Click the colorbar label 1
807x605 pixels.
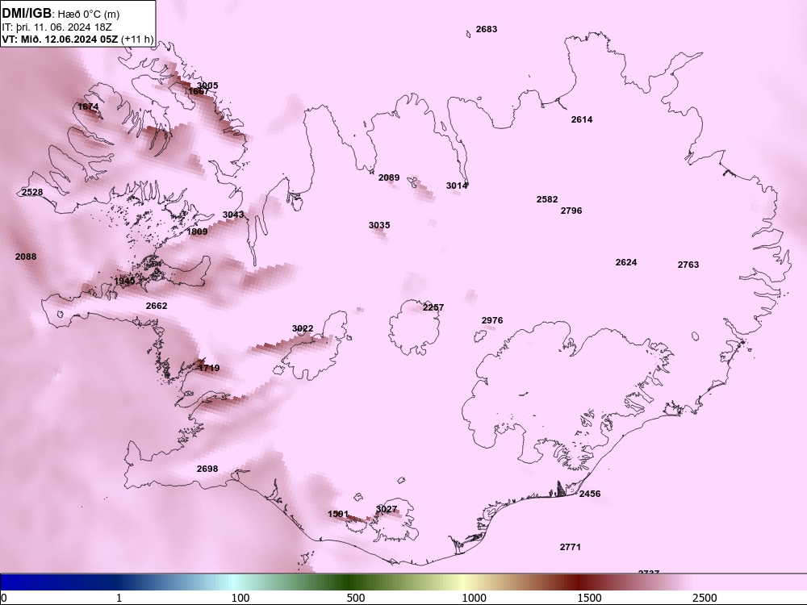click(119, 598)
